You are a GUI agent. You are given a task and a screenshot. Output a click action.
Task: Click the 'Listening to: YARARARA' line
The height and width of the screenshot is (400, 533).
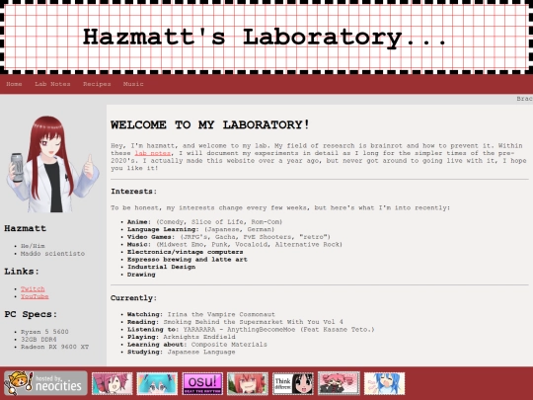click(x=251, y=330)
